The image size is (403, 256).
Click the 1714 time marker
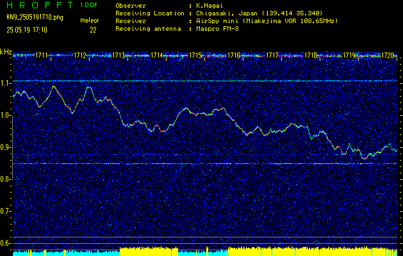[x=156, y=55]
